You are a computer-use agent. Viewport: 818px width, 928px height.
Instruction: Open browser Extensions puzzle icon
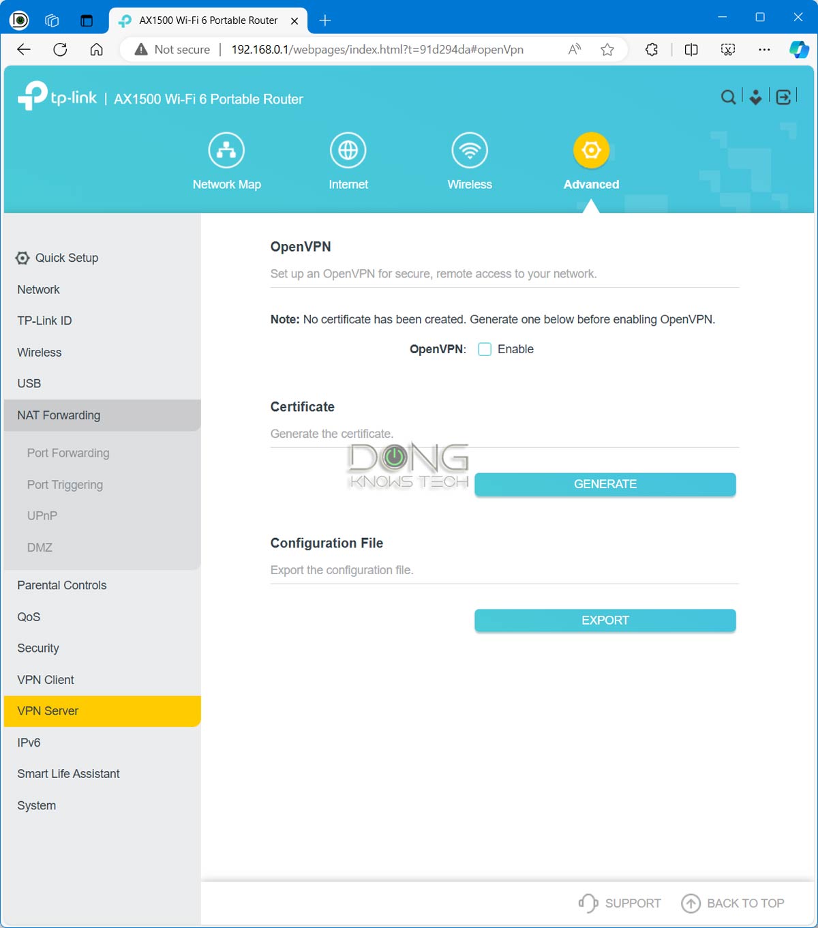tap(652, 49)
